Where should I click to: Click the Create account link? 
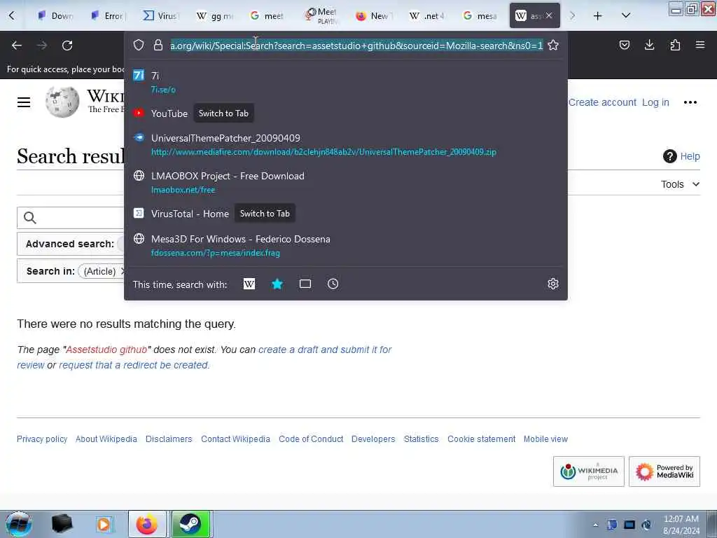pyautogui.click(x=602, y=102)
